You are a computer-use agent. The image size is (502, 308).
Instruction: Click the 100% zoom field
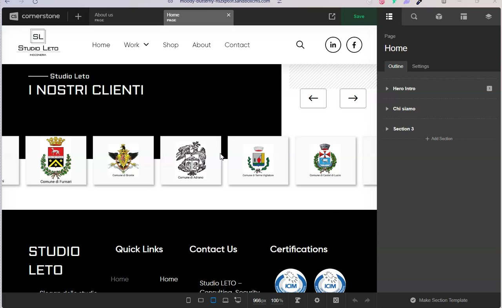click(277, 300)
